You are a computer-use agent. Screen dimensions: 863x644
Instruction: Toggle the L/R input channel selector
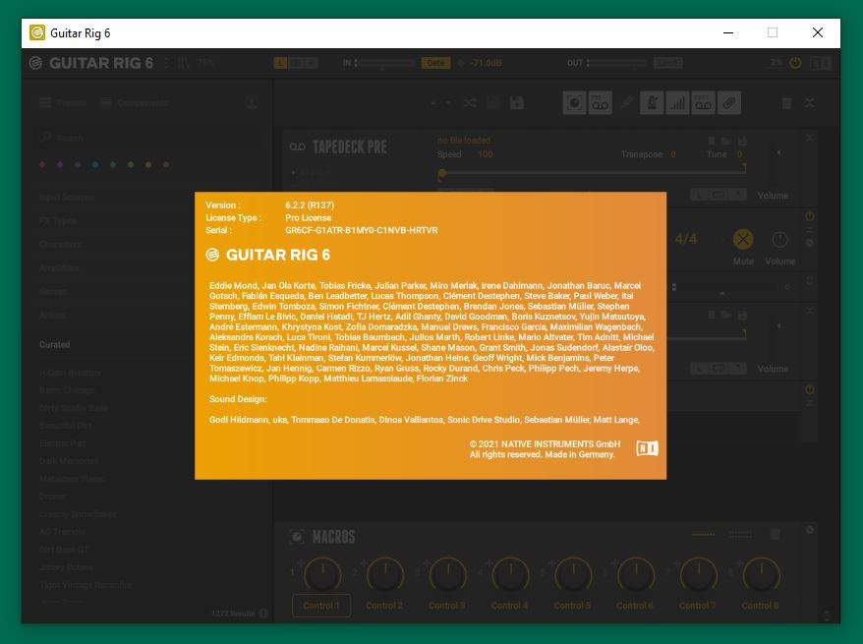[296, 63]
